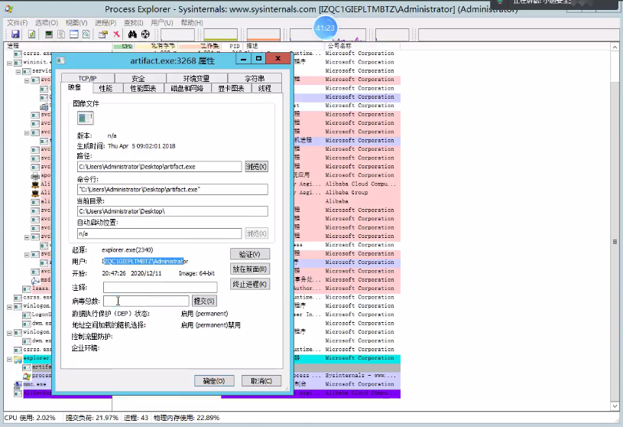Collapse the explorer.exe tree node
This screenshot has height=427, width=623.
click(x=8, y=358)
